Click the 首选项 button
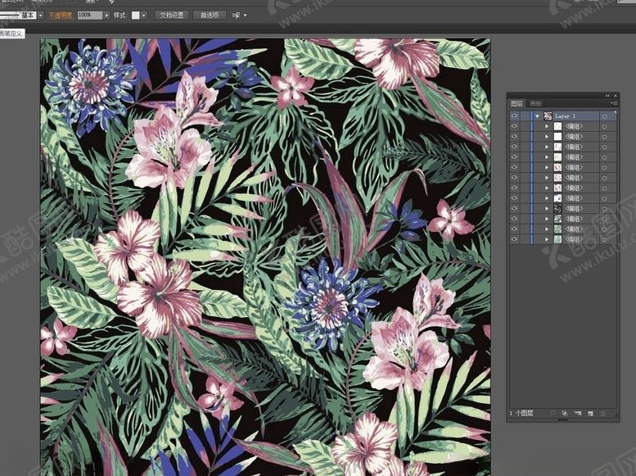 (x=210, y=15)
